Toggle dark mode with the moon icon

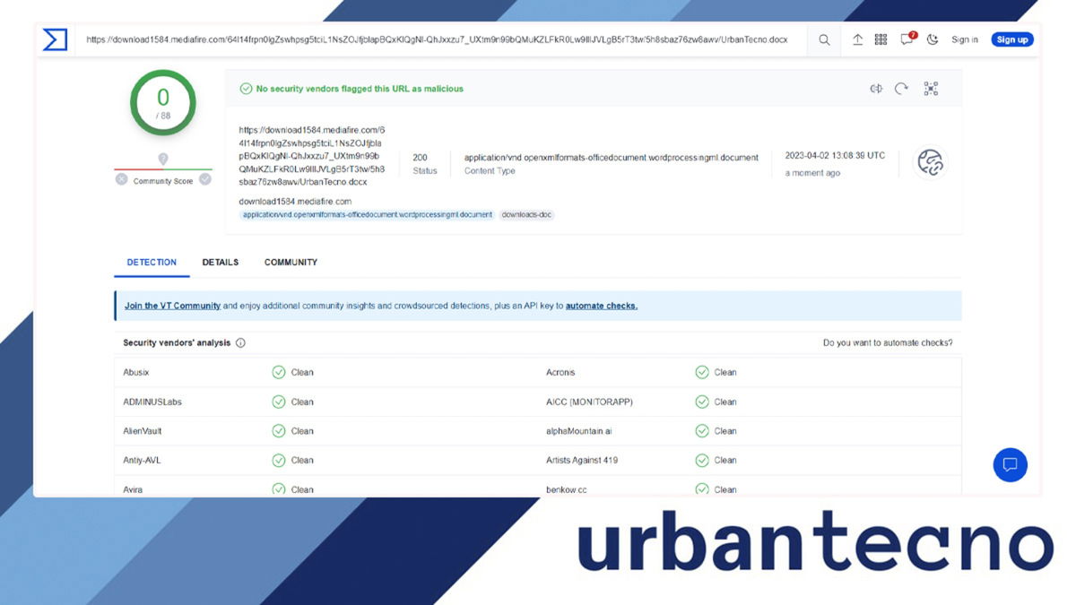(x=933, y=39)
